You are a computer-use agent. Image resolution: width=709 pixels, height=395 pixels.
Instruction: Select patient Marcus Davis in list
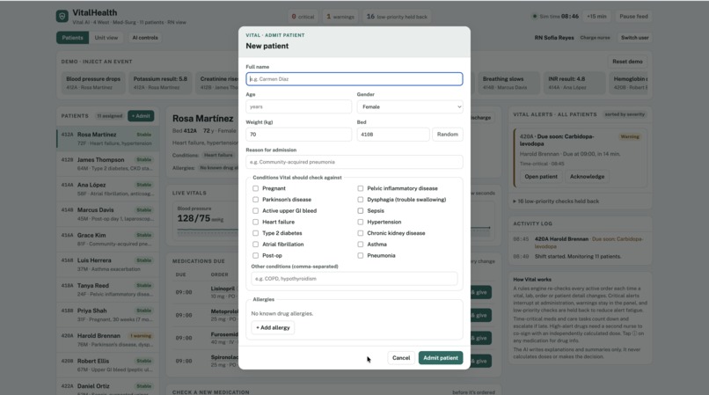pyautogui.click(x=107, y=214)
